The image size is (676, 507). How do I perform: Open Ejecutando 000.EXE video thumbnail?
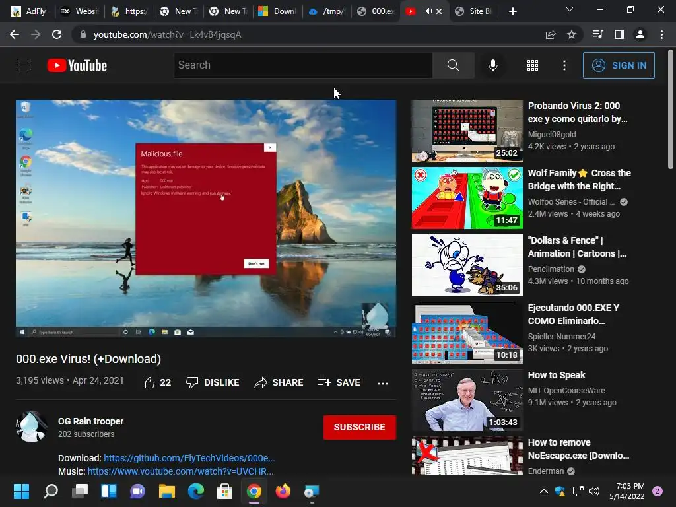467,333
